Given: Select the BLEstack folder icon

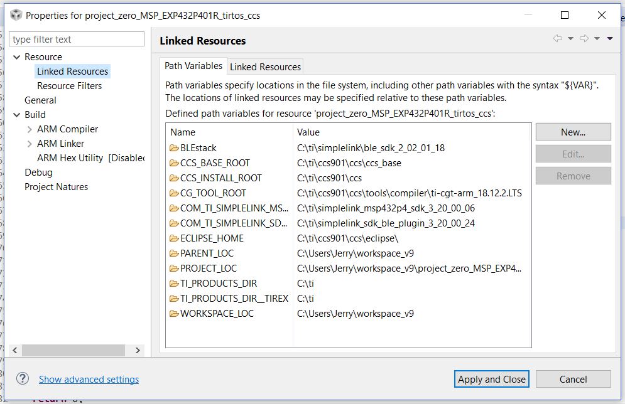Looking at the screenshot, I should [x=174, y=148].
